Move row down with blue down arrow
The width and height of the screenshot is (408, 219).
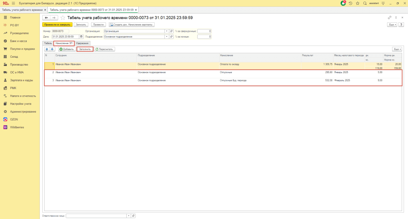click(52, 49)
